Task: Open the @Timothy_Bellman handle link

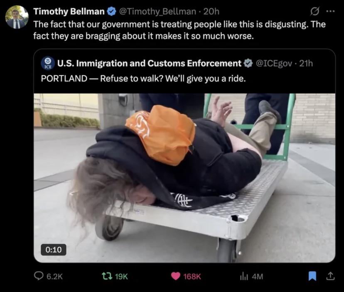Action: [x=157, y=11]
